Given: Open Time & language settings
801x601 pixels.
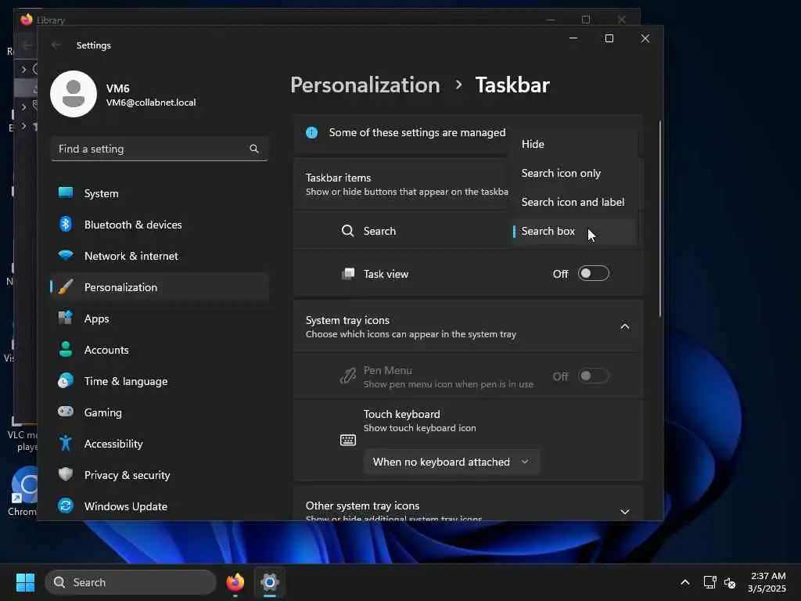Looking at the screenshot, I should pyautogui.click(x=160, y=381).
